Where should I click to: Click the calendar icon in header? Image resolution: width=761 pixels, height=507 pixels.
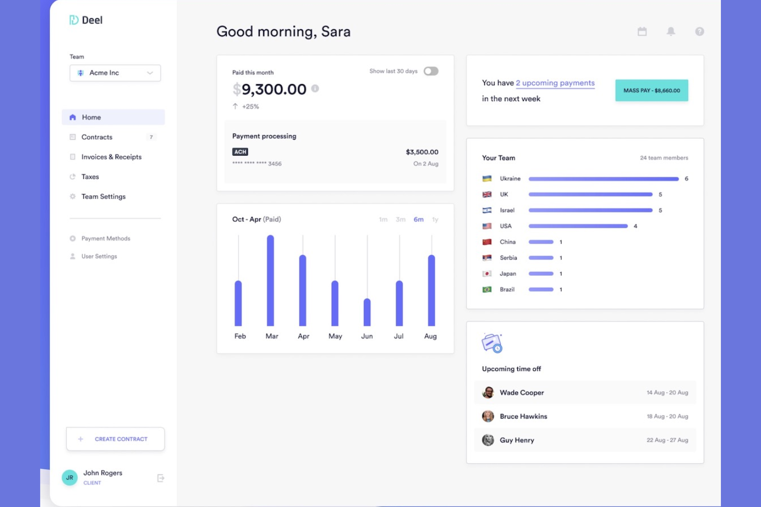(x=642, y=31)
